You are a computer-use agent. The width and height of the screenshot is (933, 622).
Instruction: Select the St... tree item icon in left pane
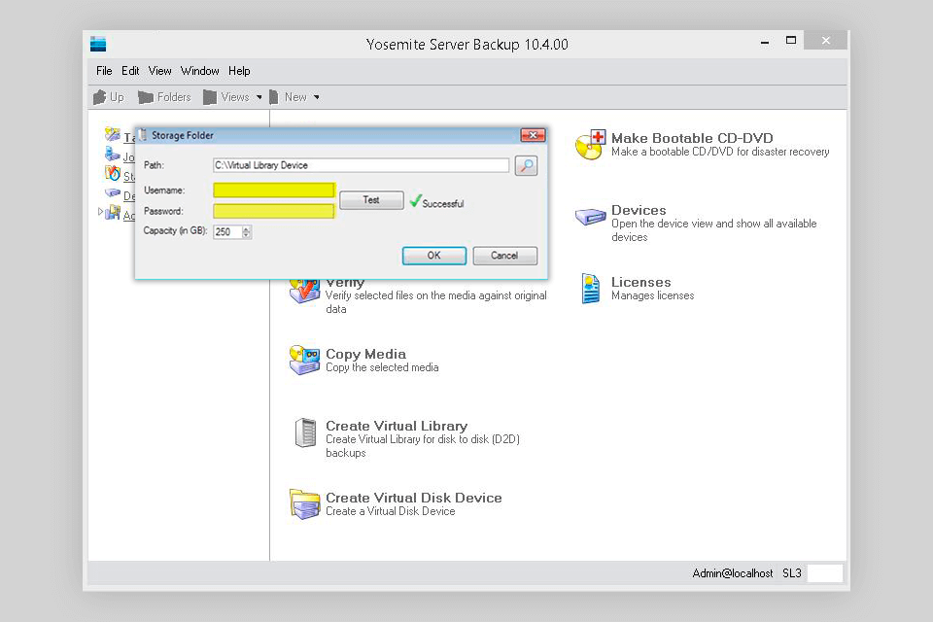click(x=113, y=173)
